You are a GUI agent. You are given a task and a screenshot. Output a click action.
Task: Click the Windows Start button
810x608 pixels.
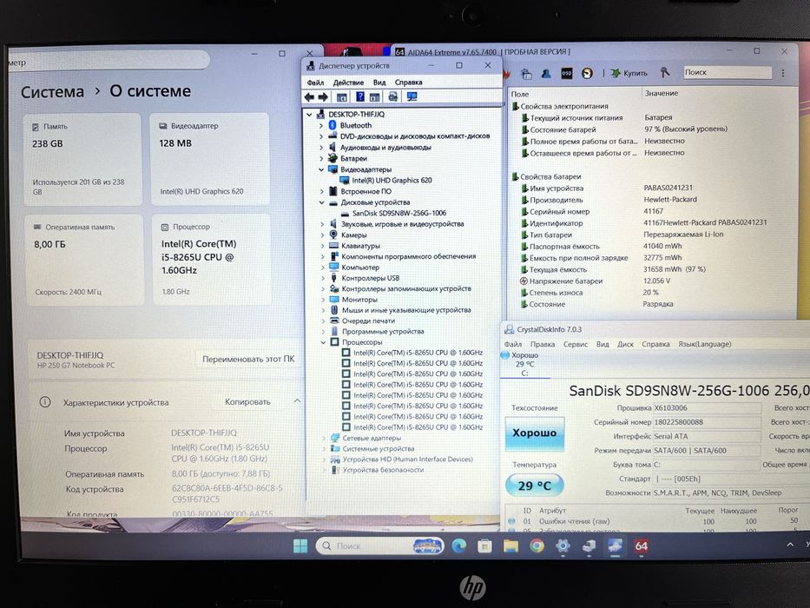click(300, 545)
